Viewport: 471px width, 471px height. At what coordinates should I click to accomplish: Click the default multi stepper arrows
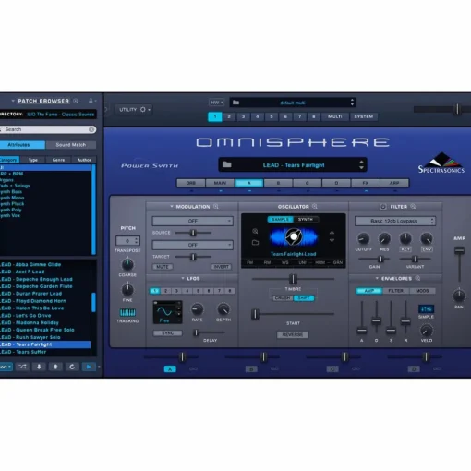point(352,103)
